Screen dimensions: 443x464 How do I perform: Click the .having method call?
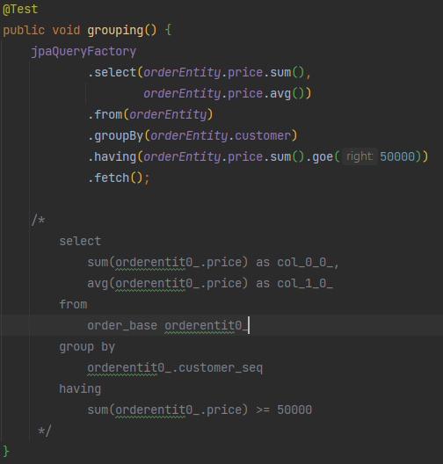(112, 157)
